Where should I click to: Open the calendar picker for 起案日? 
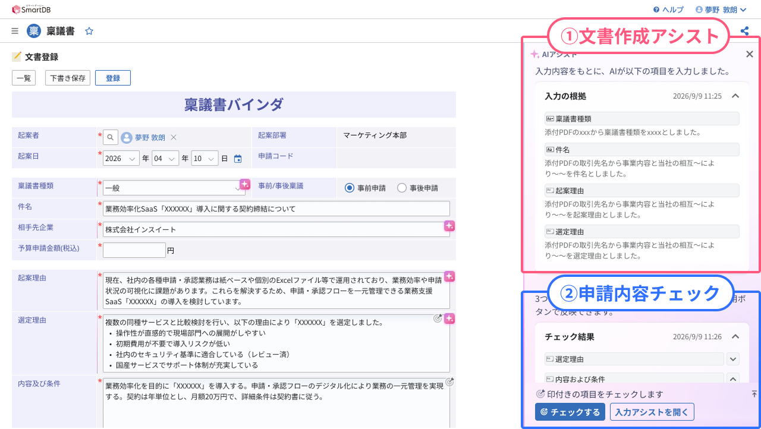click(238, 159)
